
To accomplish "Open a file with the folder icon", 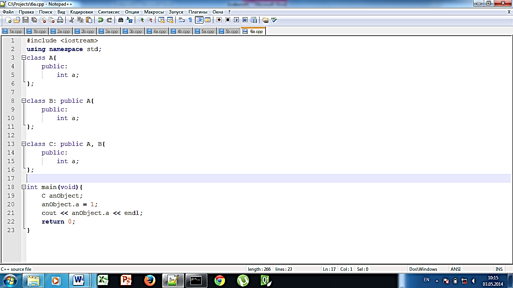I will [17, 20].
